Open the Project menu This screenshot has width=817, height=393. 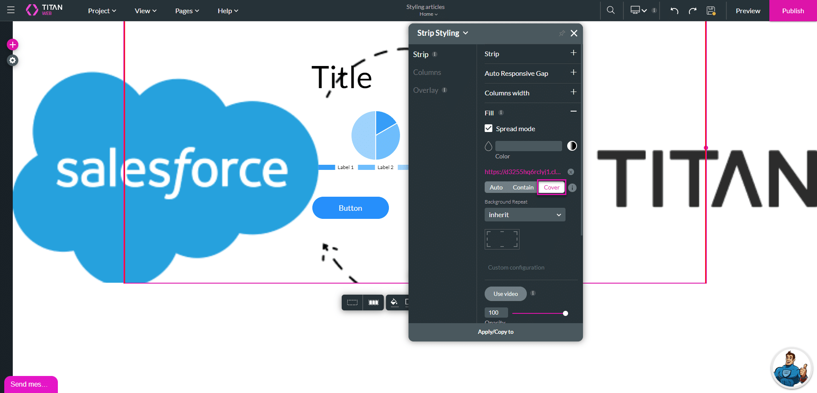click(x=102, y=11)
